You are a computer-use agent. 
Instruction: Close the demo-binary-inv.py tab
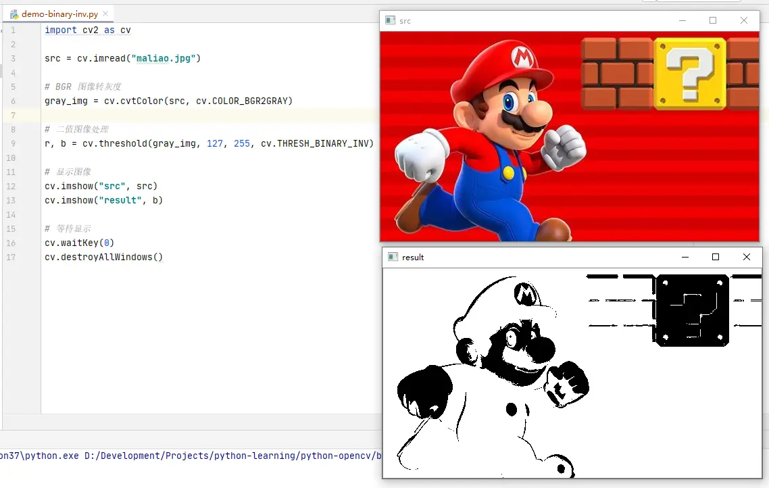click(x=105, y=14)
